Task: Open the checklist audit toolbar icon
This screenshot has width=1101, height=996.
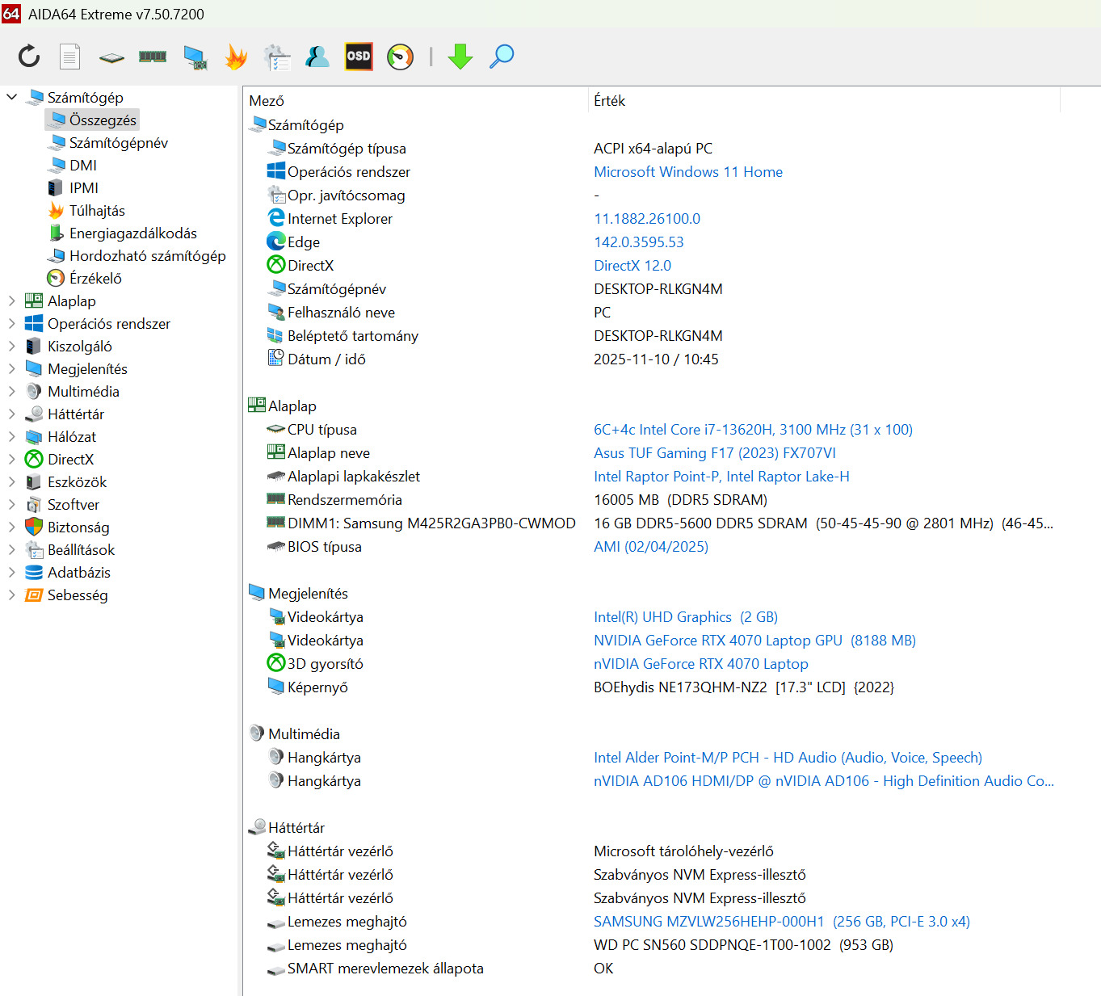Action: click(x=277, y=57)
